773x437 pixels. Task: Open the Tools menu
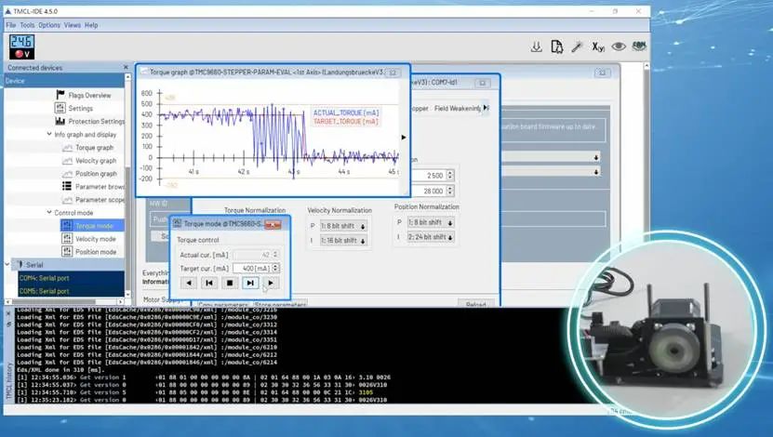[27, 25]
